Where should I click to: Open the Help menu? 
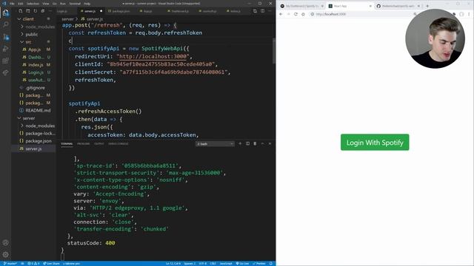tap(87, 4)
